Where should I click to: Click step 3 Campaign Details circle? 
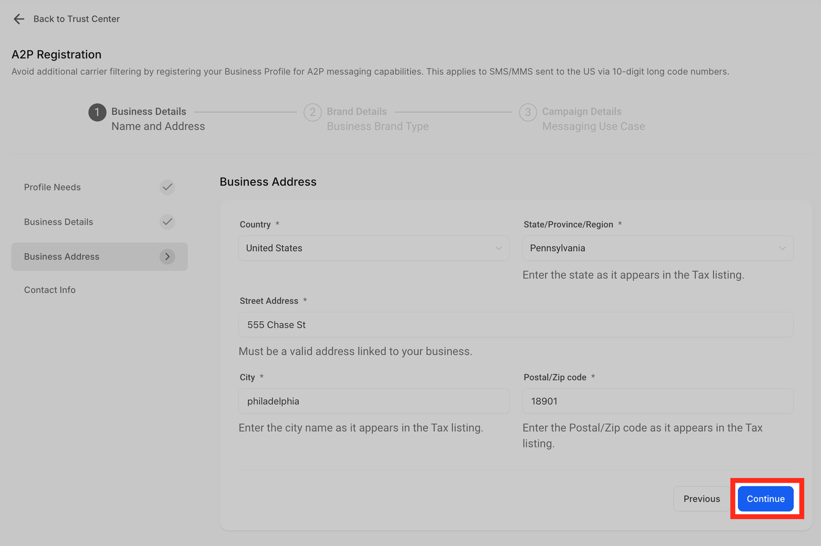click(528, 112)
